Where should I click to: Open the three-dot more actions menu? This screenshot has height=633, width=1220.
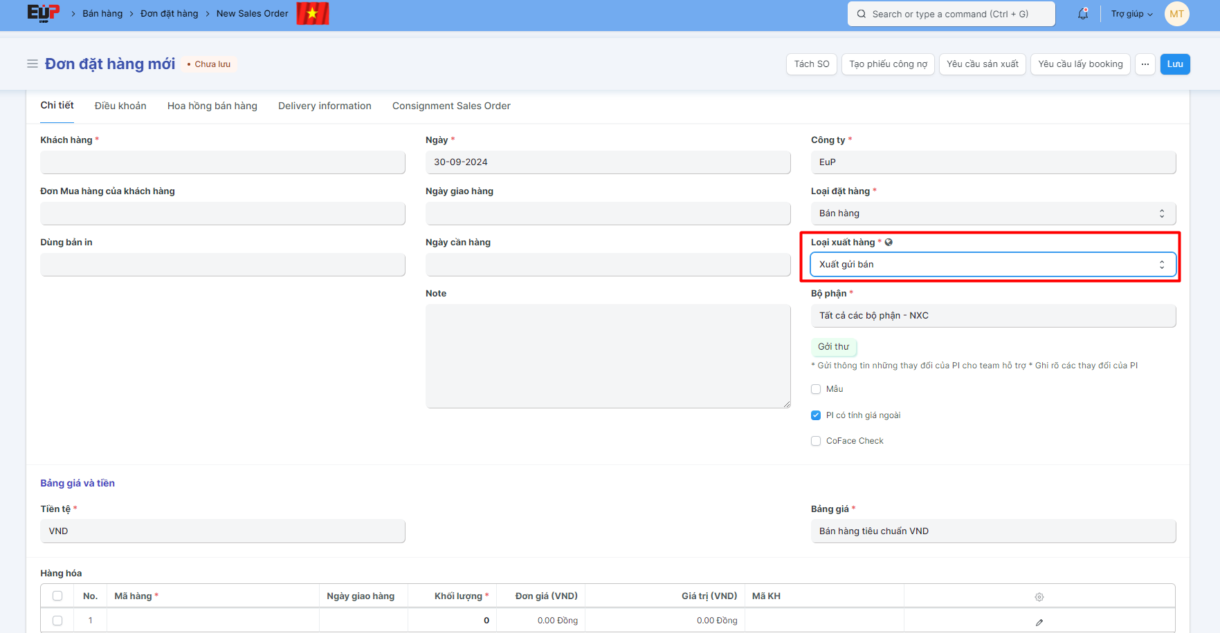[x=1145, y=64]
